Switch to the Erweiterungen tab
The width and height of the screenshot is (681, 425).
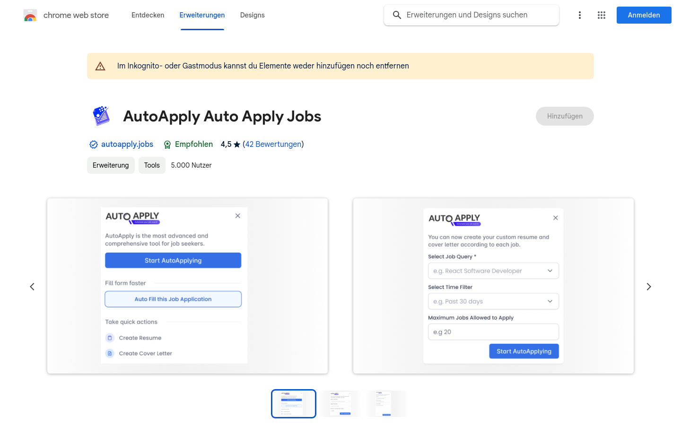202,15
